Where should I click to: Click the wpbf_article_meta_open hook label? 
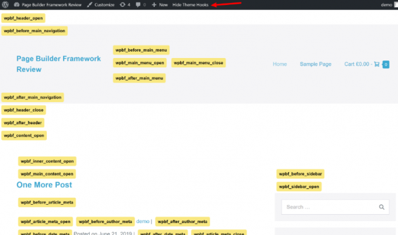coord(45,221)
